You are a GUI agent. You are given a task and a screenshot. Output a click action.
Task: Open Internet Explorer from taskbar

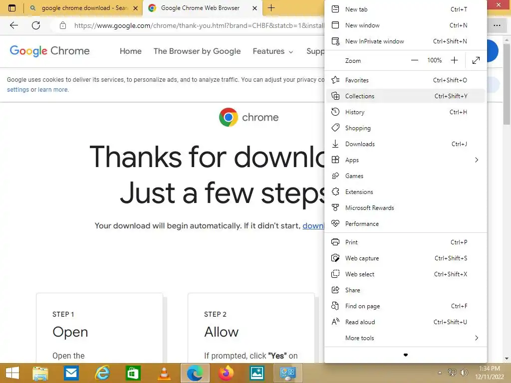pyautogui.click(x=102, y=373)
